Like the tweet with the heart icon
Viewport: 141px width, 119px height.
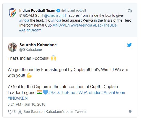click(x=10, y=112)
